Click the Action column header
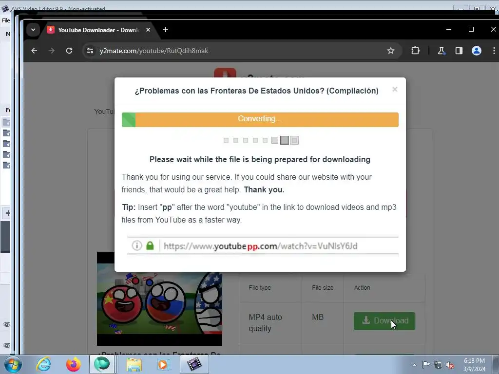Screen dimensions: 499x374 coord(362,287)
